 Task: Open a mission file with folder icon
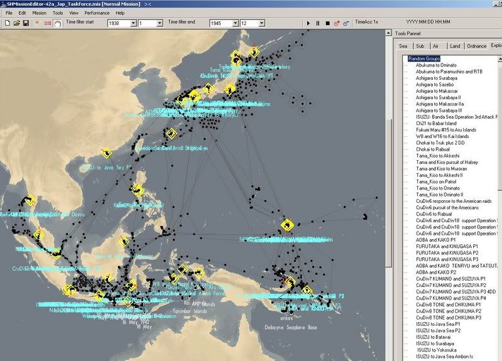click(16, 23)
